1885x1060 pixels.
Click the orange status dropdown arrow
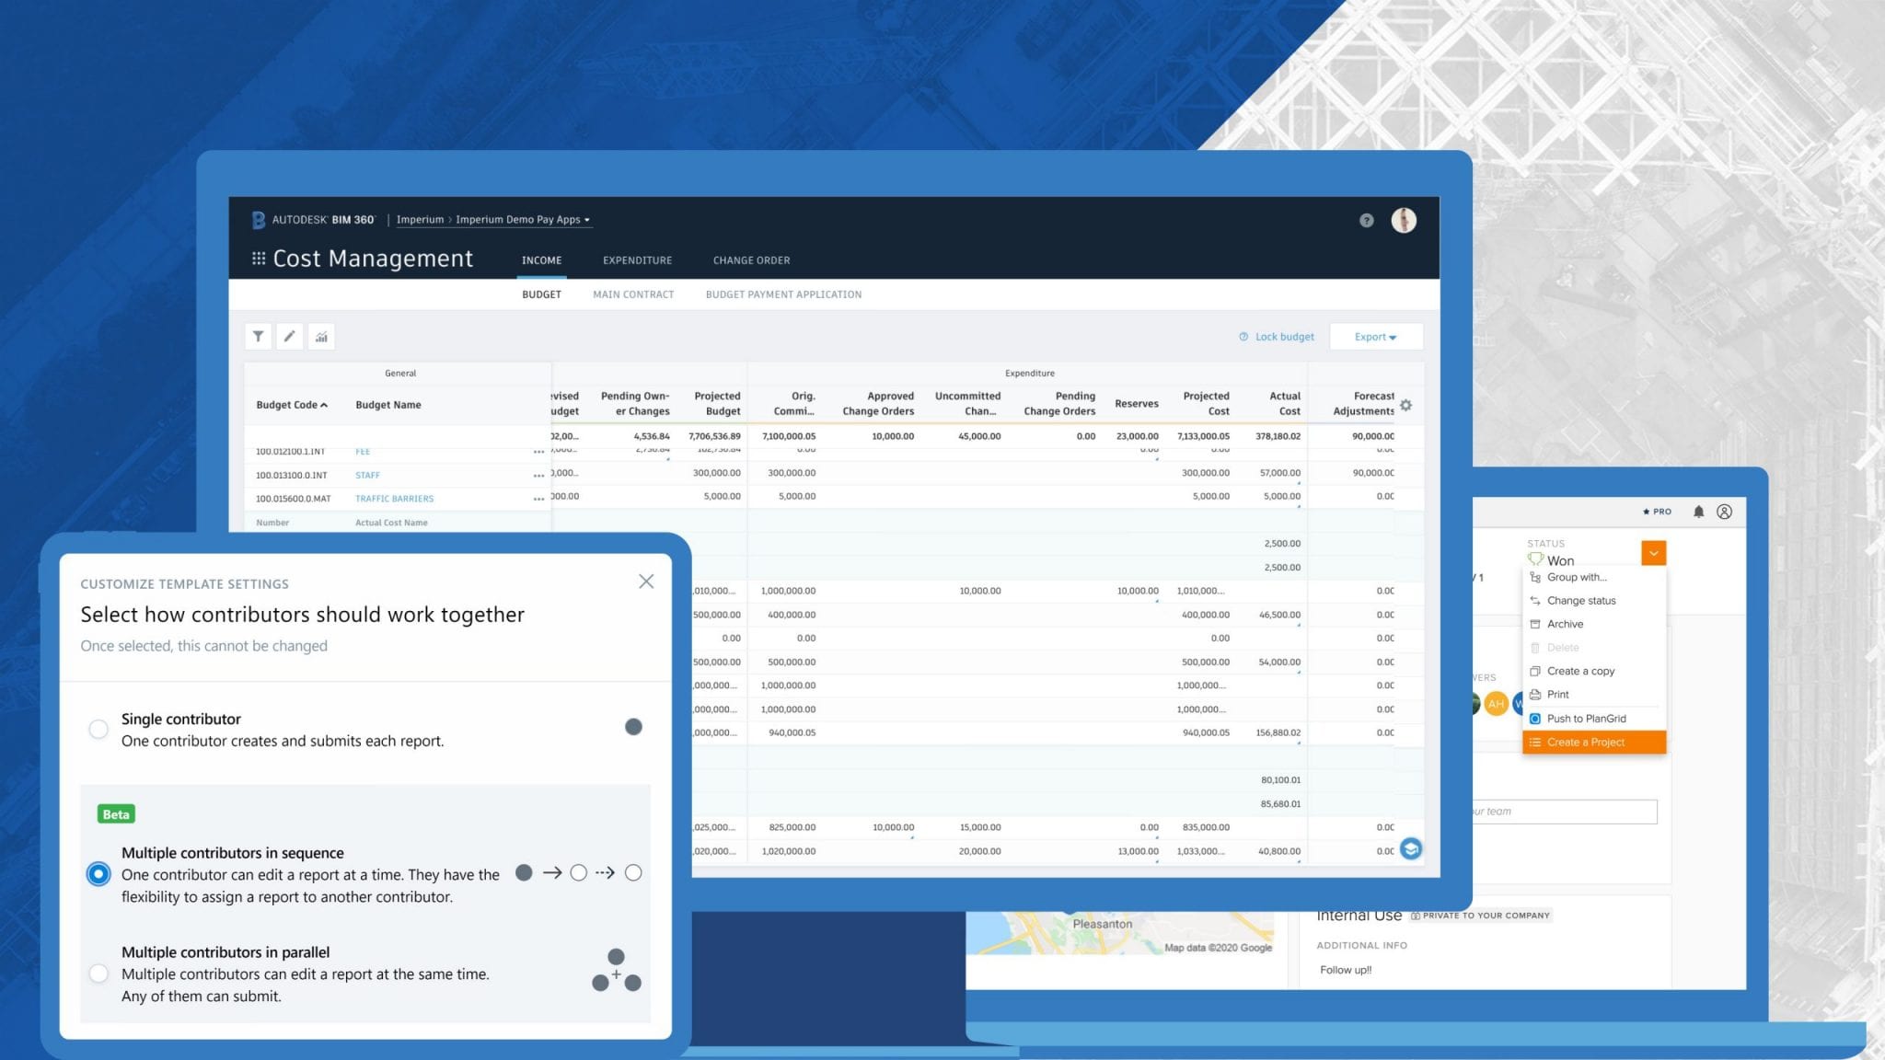pos(1653,553)
